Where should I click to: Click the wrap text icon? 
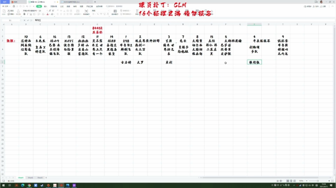click(x=86, y=11)
